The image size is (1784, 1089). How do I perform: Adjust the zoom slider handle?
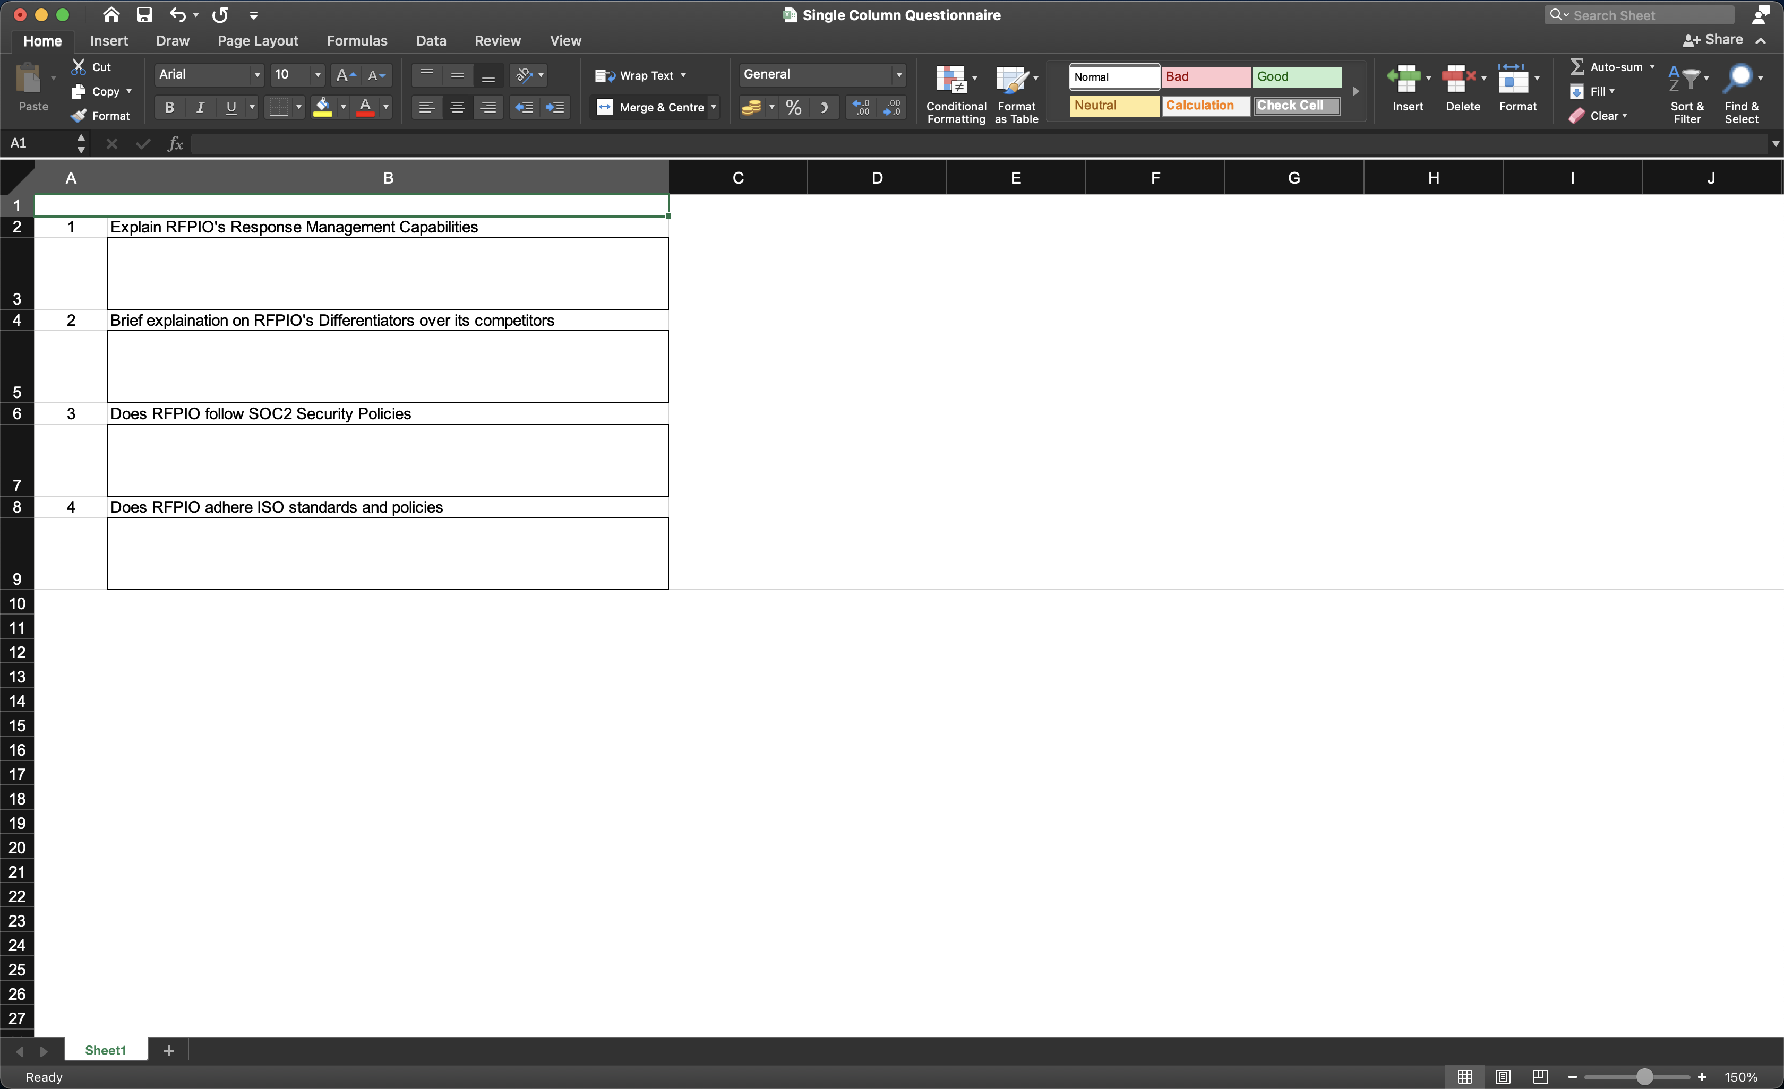click(x=1644, y=1077)
